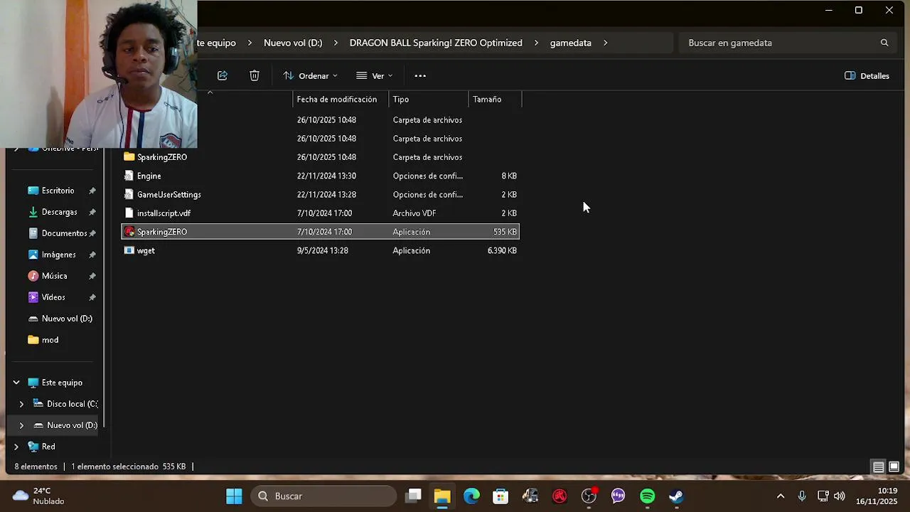Click the red circular app icon in taskbar
This screenshot has height=512, width=910.
[x=560, y=496]
